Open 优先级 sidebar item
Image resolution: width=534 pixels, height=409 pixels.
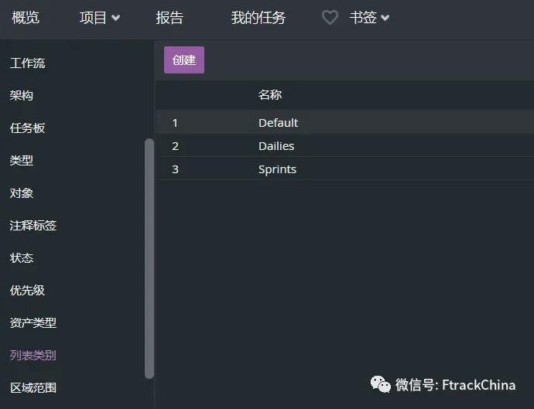click(x=27, y=290)
